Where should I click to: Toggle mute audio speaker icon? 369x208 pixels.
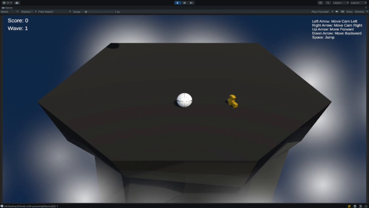(337, 12)
